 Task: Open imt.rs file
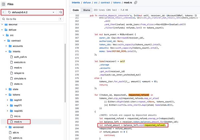click(x=17, y=116)
